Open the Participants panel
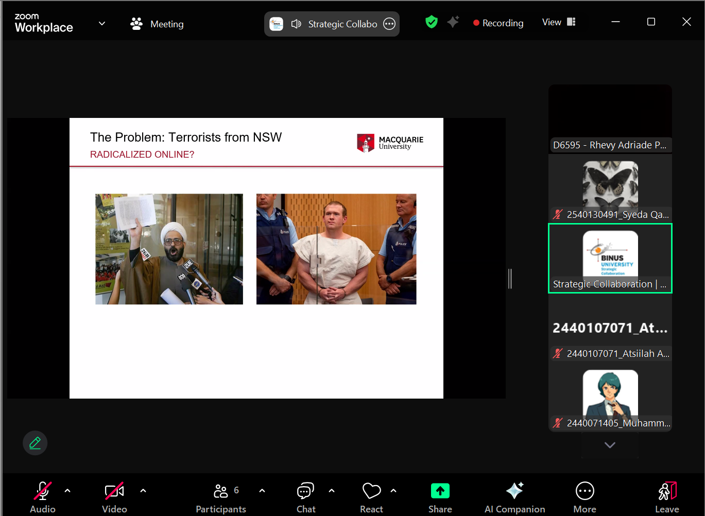The height and width of the screenshot is (516, 705). point(221,497)
